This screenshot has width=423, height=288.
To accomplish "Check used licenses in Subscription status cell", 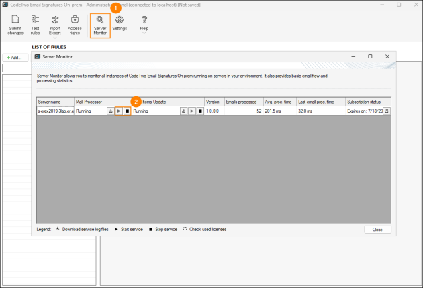I will 387,111.
